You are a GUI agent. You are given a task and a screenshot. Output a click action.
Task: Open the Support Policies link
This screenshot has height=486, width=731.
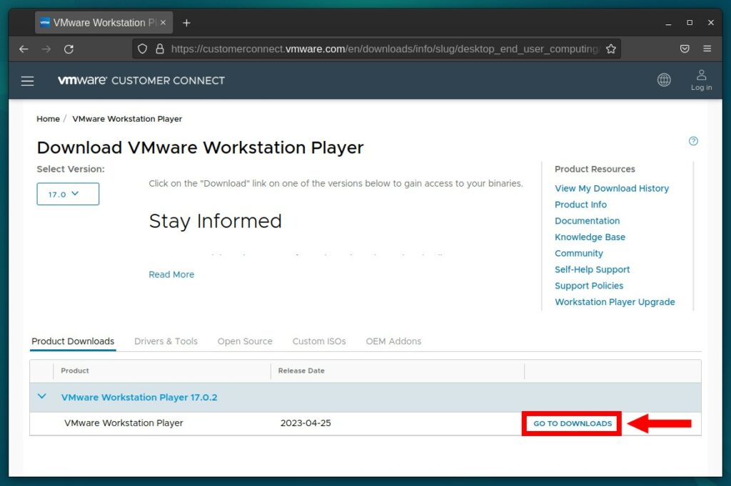pyautogui.click(x=589, y=286)
